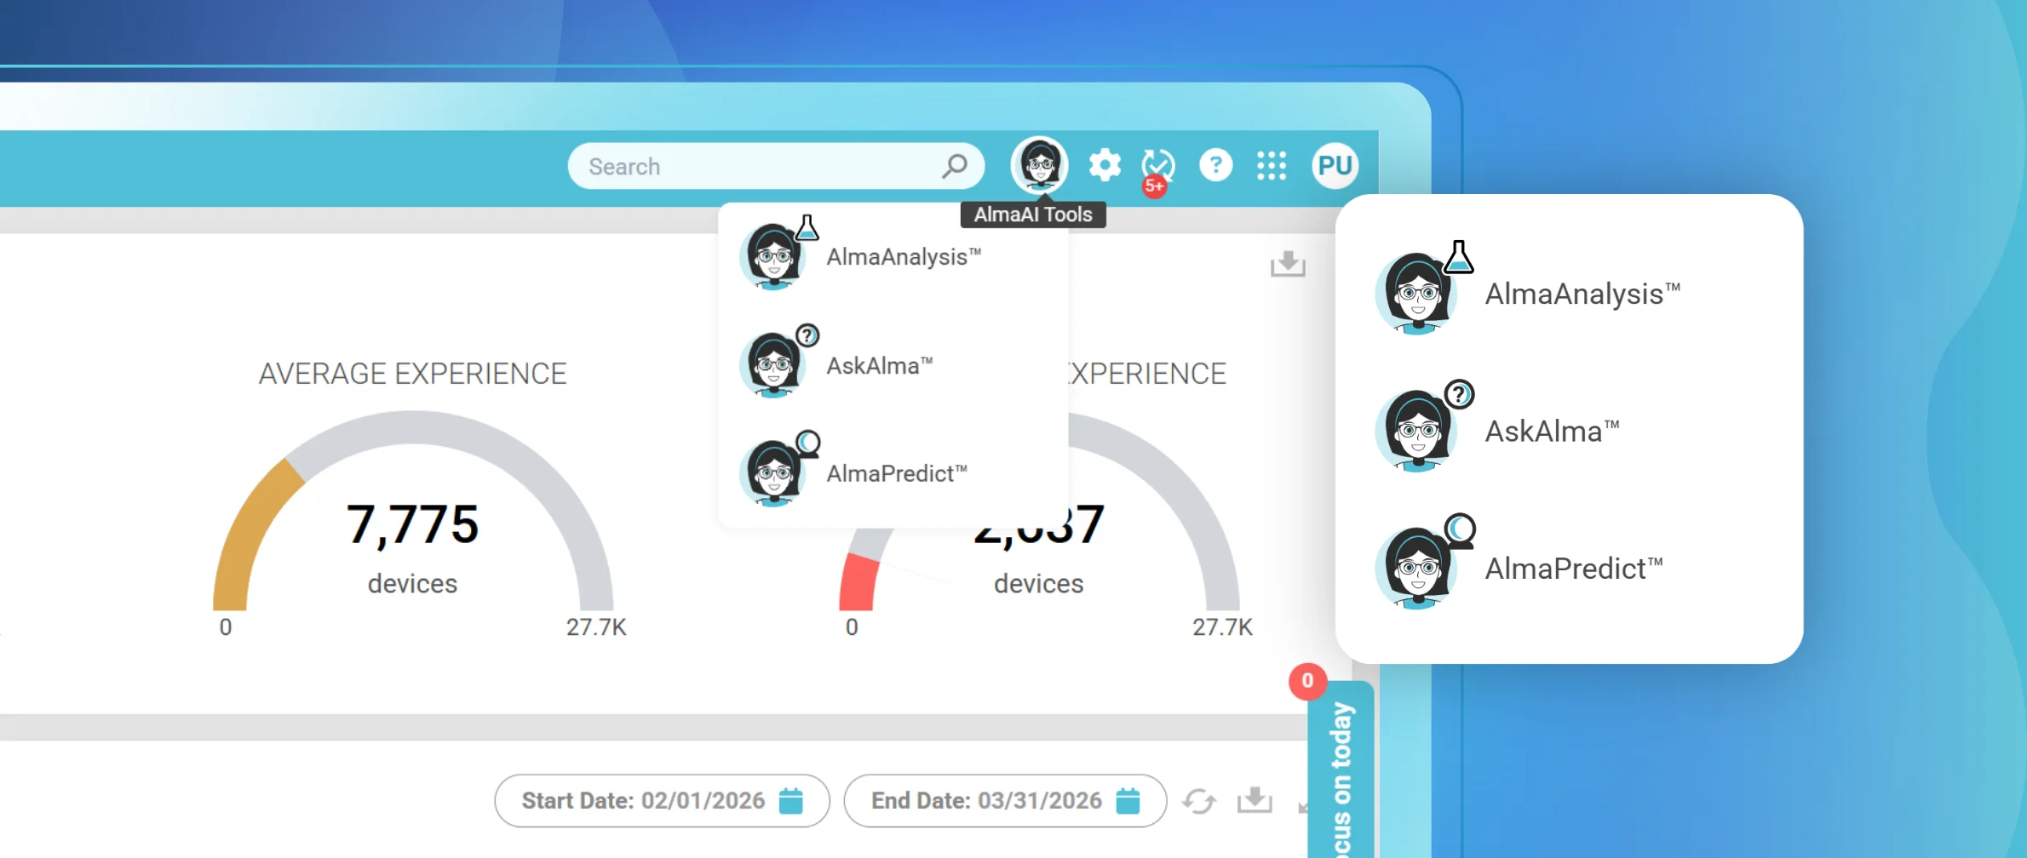Open the settings gear in the header
Viewport: 2027px width, 858px height.
pos(1105,165)
